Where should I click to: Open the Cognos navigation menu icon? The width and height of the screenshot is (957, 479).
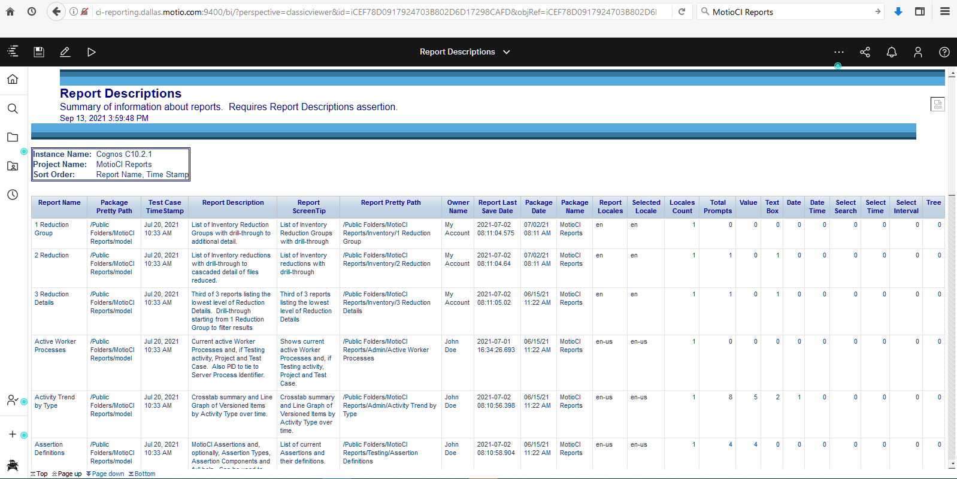(x=13, y=51)
